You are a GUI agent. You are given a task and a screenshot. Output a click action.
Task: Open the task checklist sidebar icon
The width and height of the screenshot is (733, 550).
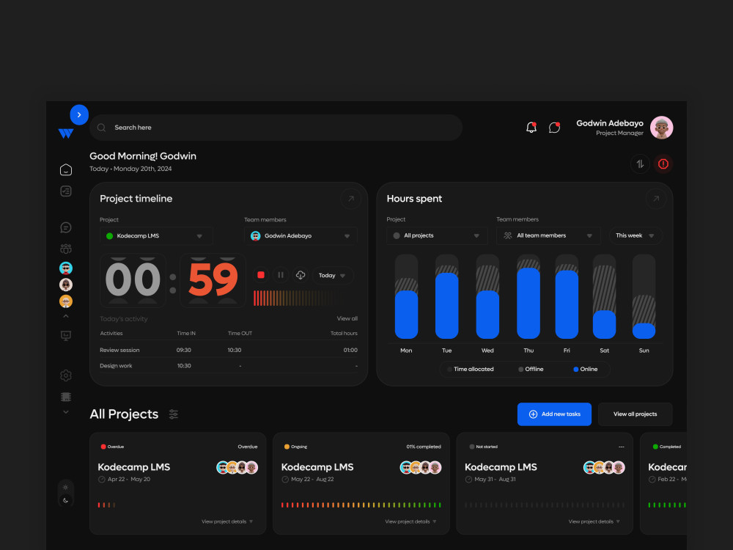[x=66, y=191]
